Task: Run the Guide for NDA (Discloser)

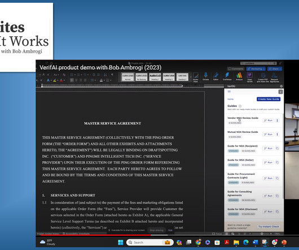Action: click(x=268, y=212)
